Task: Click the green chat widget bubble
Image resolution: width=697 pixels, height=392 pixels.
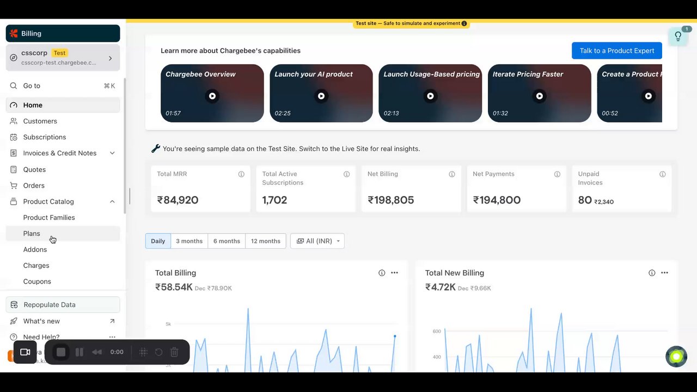Action: pos(676,357)
